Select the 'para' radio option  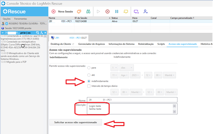point(89,68)
